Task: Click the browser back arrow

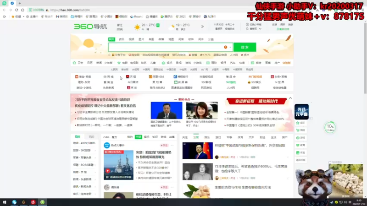Action: [x=4, y=10]
